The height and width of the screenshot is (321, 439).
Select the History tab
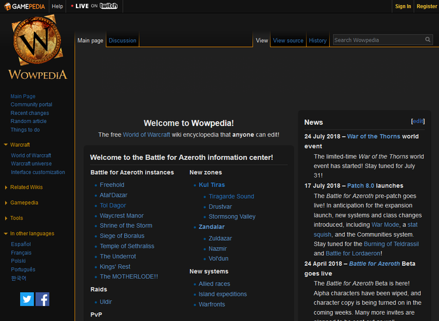click(317, 41)
